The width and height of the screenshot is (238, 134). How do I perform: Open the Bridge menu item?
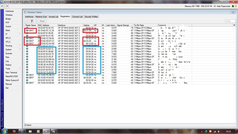coord(8,19)
